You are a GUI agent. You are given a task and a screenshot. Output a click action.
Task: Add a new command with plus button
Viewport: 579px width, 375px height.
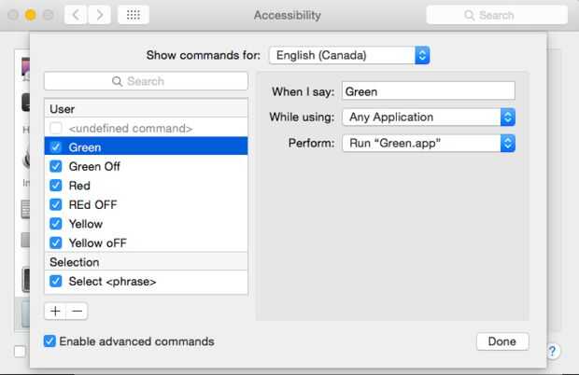(55, 311)
